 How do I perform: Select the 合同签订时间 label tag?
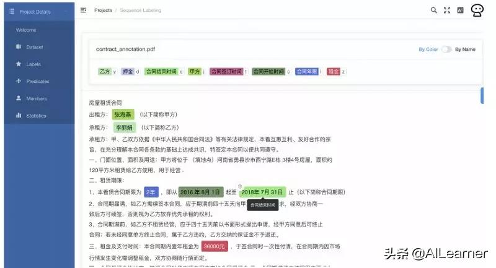pyautogui.click(x=226, y=72)
